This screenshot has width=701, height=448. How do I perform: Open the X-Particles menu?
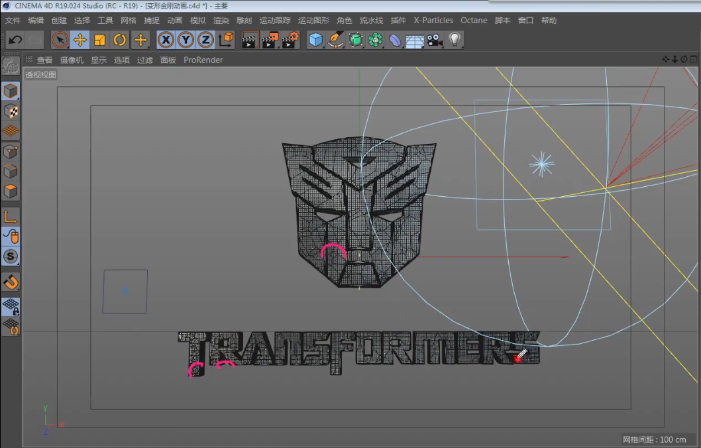click(433, 21)
